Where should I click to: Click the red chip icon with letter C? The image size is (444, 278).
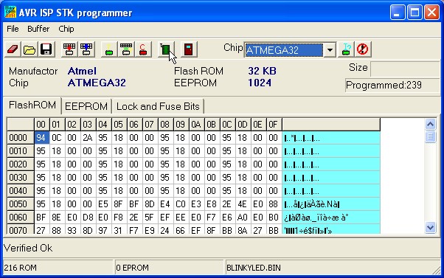tap(143, 49)
